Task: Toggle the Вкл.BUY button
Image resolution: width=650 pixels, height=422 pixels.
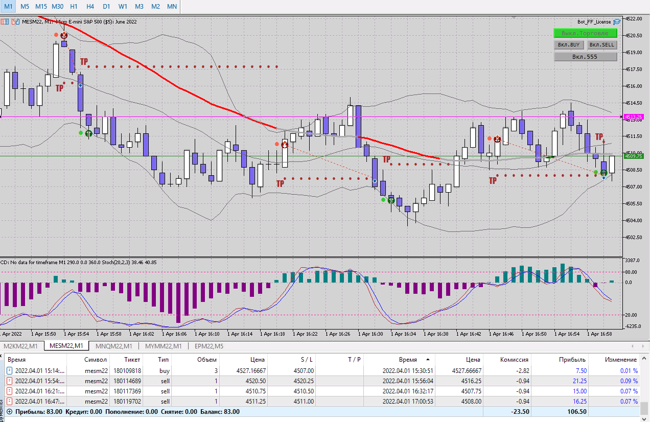Action: click(569, 45)
